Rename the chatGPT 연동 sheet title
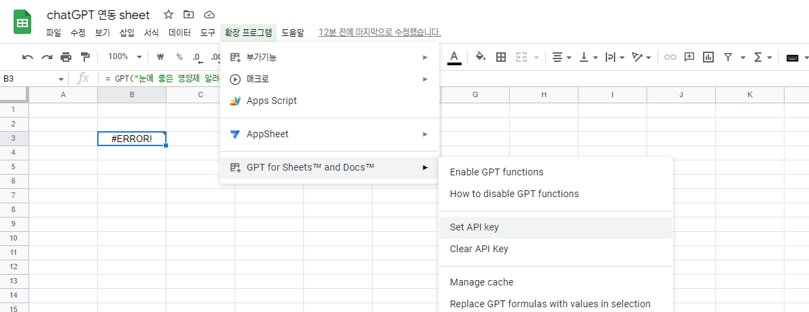This screenshot has height=312, width=809. pyautogui.click(x=98, y=14)
